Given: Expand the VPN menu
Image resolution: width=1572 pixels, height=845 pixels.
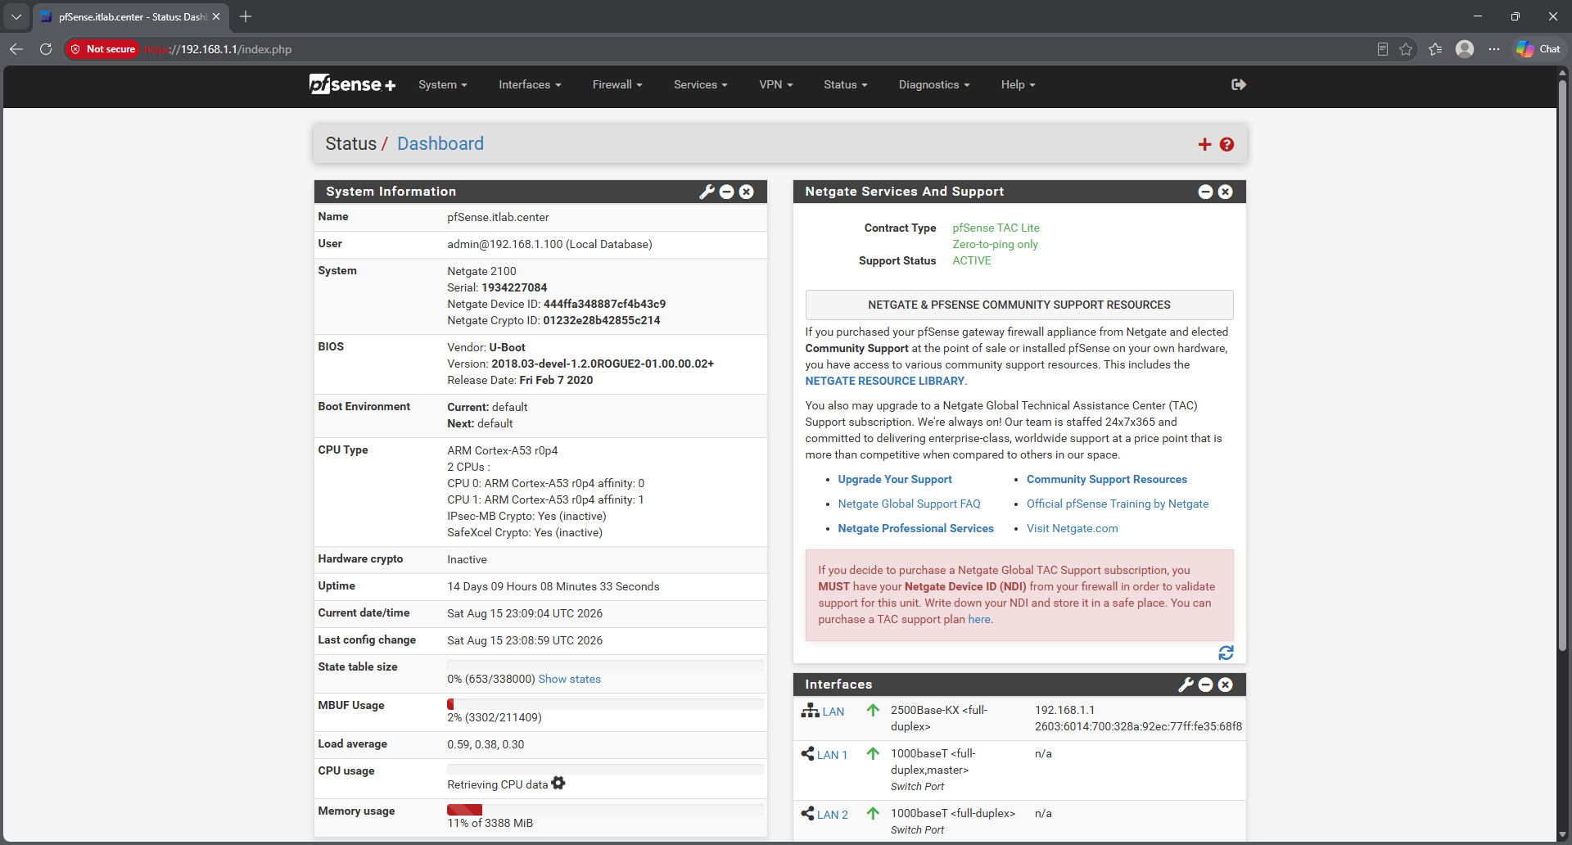Looking at the screenshot, I should click(776, 84).
